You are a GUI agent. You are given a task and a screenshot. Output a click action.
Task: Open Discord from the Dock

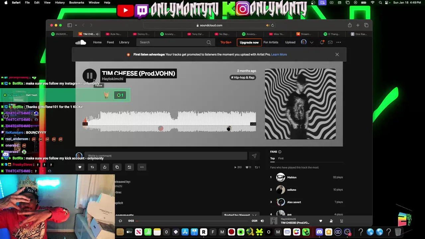pos(319,232)
